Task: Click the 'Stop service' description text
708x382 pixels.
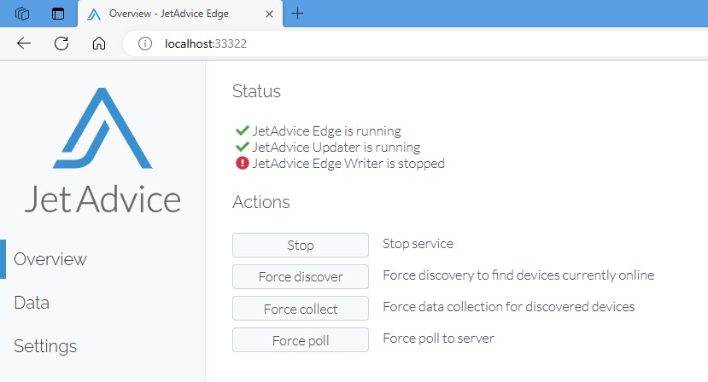Action: point(418,244)
